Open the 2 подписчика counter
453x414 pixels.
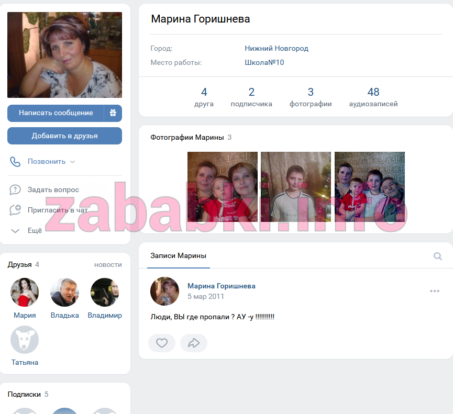[251, 97]
